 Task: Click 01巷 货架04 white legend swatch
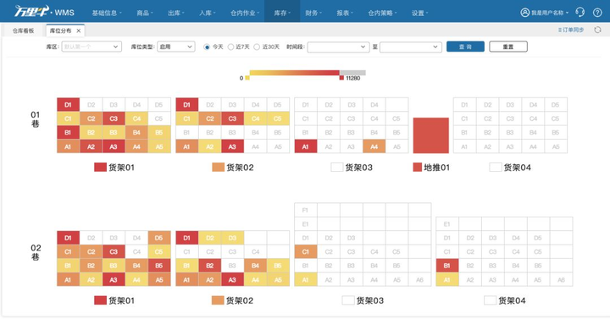point(496,167)
